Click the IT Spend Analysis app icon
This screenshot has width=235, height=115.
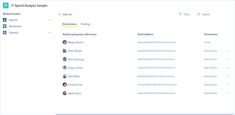pos(6,5)
